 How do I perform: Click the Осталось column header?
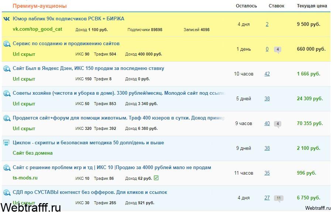[246, 6]
